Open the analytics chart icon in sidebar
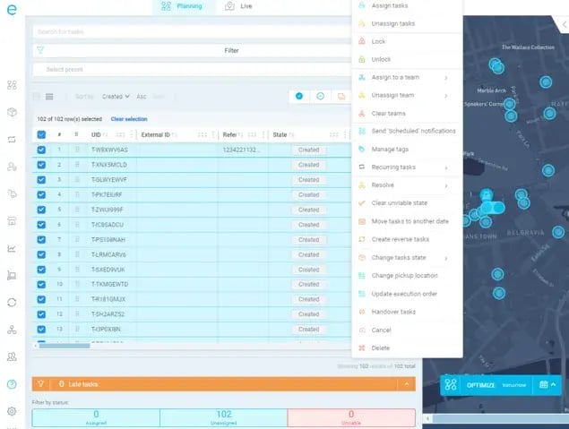 12,248
